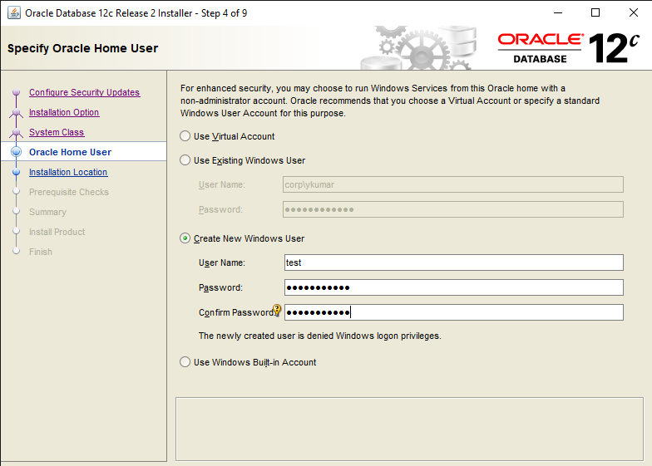The width and height of the screenshot is (652, 466).
Task: Select Use Virtual Account option
Action: 185,136
